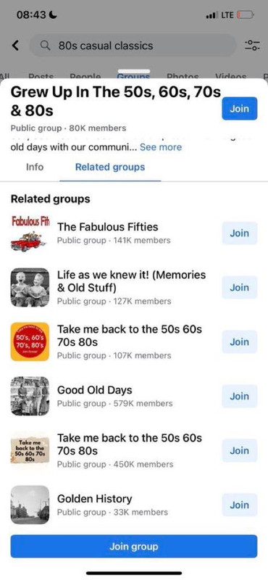Image resolution: width=268 pixels, height=580 pixels.
Task: Click the 80s casual classics search field
Action: tap(133, 46)
